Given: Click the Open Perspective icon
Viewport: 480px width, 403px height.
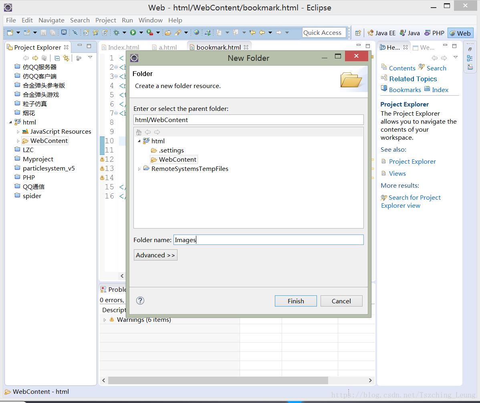Looking at the screenshot, I should click(x=358, y=33).
